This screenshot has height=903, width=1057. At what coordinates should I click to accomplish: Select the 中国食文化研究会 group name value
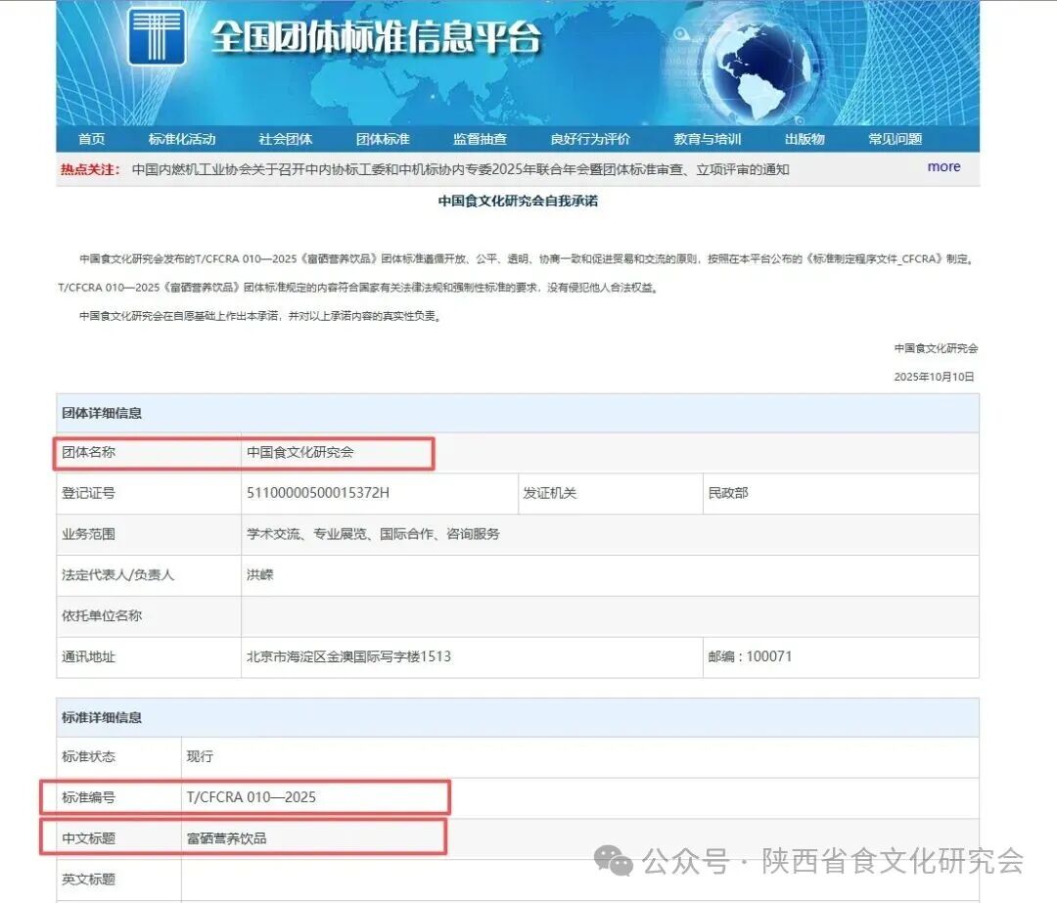coord(300,452)
